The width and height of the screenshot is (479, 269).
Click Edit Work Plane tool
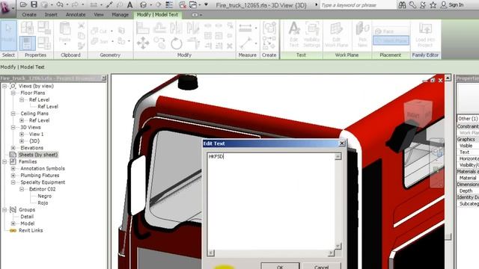pos(336,34)
